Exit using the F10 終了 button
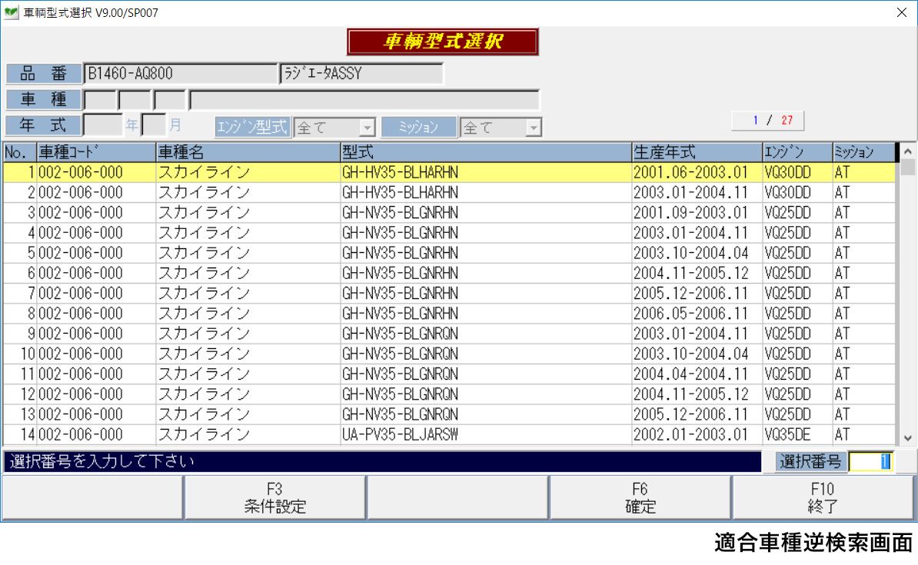The height and width of the screenshot is (565, 918). point(823,497)
